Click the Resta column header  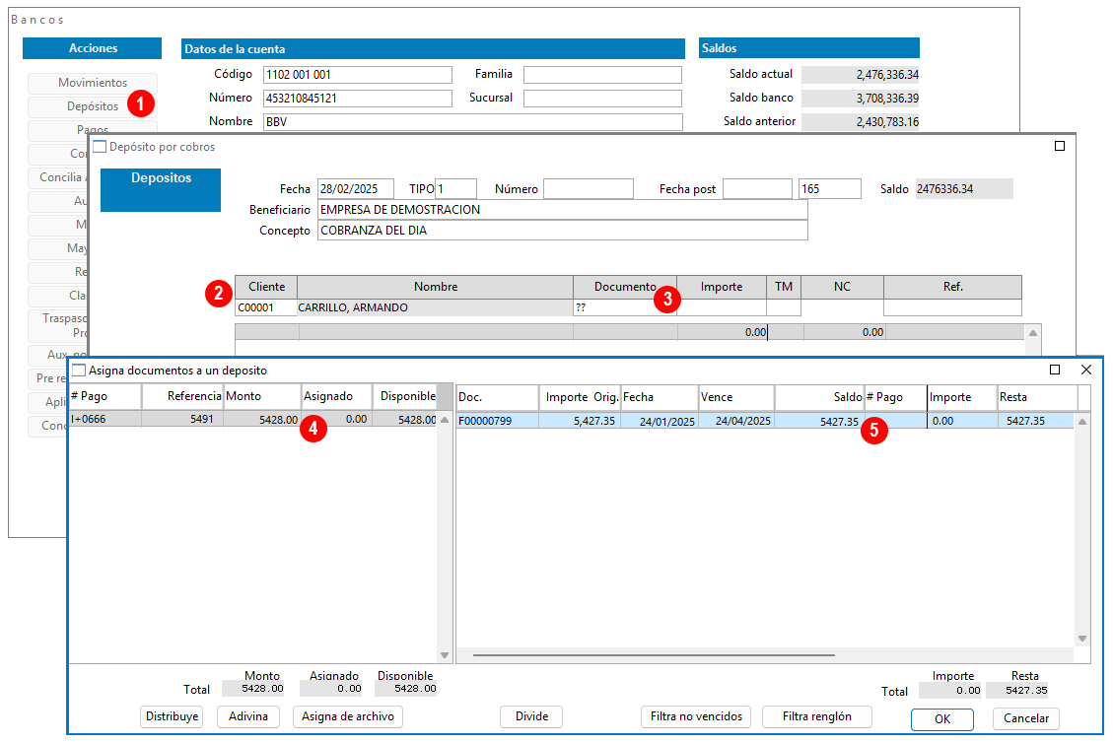coord(1037,397)
